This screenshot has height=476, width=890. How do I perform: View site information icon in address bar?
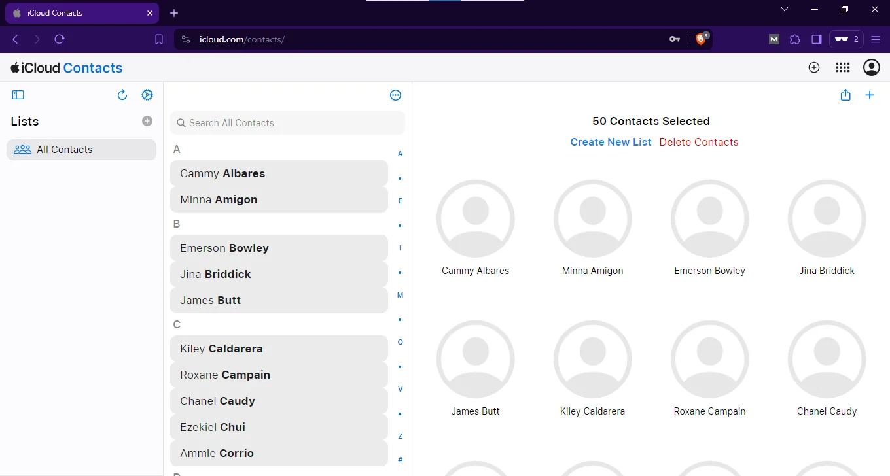click(x=186, y=39)
